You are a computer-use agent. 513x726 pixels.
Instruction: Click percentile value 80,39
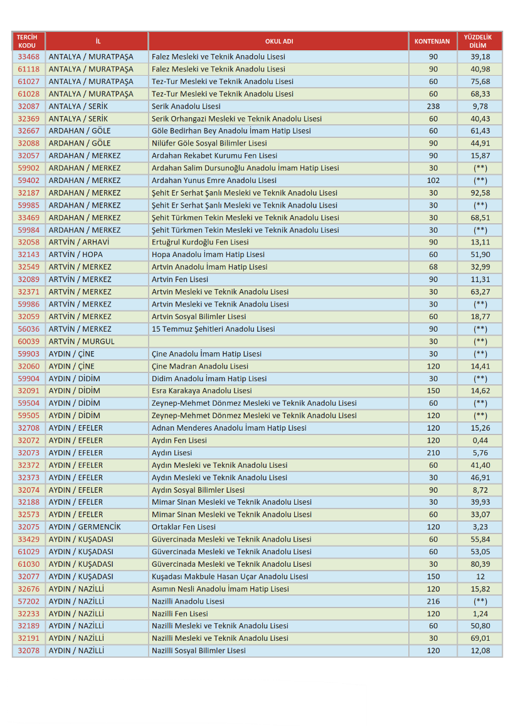(480, 564)
